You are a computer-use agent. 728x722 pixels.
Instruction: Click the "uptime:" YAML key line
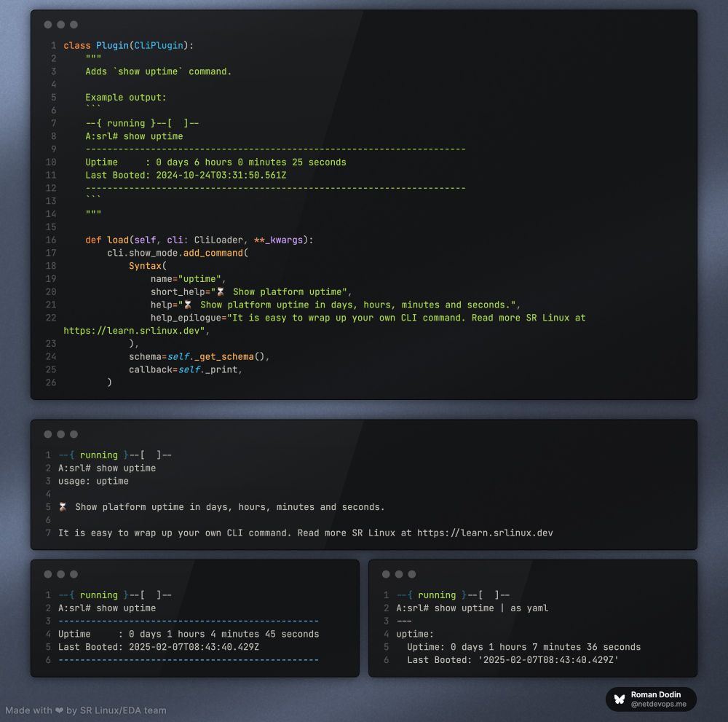(x=415, y=634)
